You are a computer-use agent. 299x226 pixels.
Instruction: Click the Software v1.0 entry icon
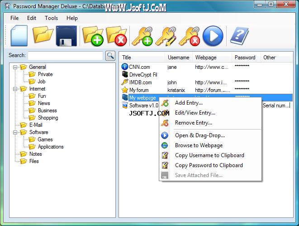(125, 105)
